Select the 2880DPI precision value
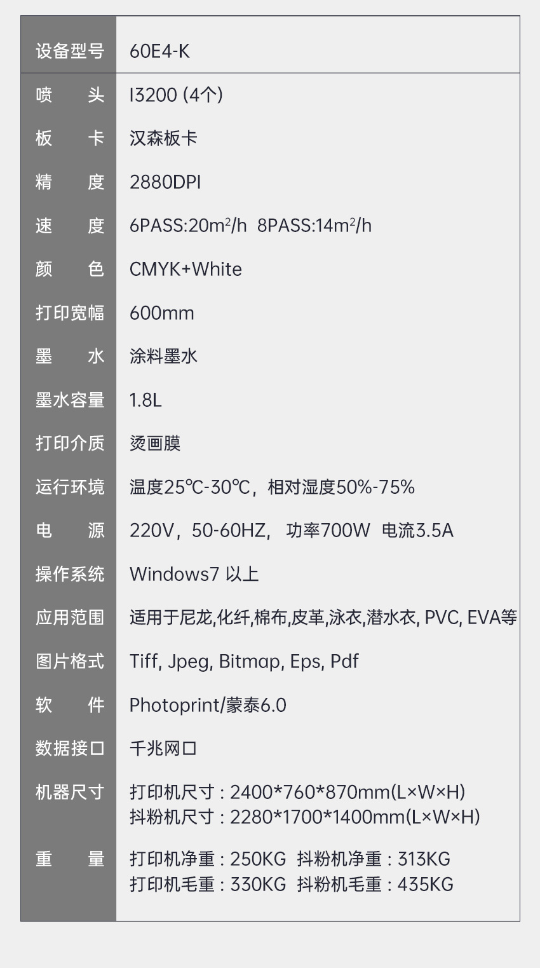The height and width of the screenshot is (968, 540). 165,182
